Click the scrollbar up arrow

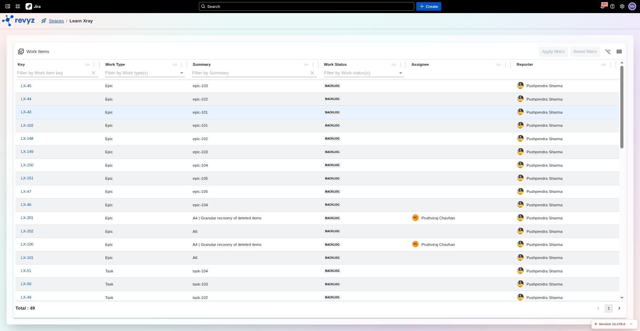622,63
